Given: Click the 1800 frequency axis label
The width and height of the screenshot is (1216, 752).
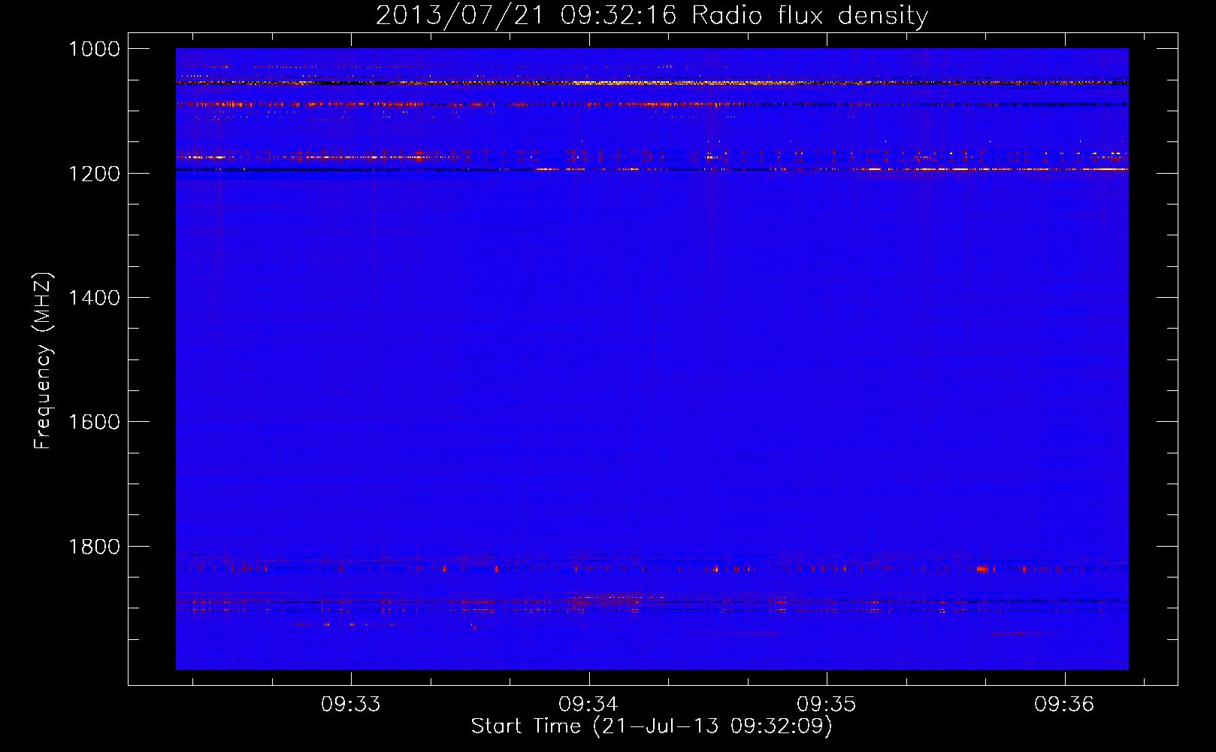Looking at the screenshot, I should tap(94, 547).
